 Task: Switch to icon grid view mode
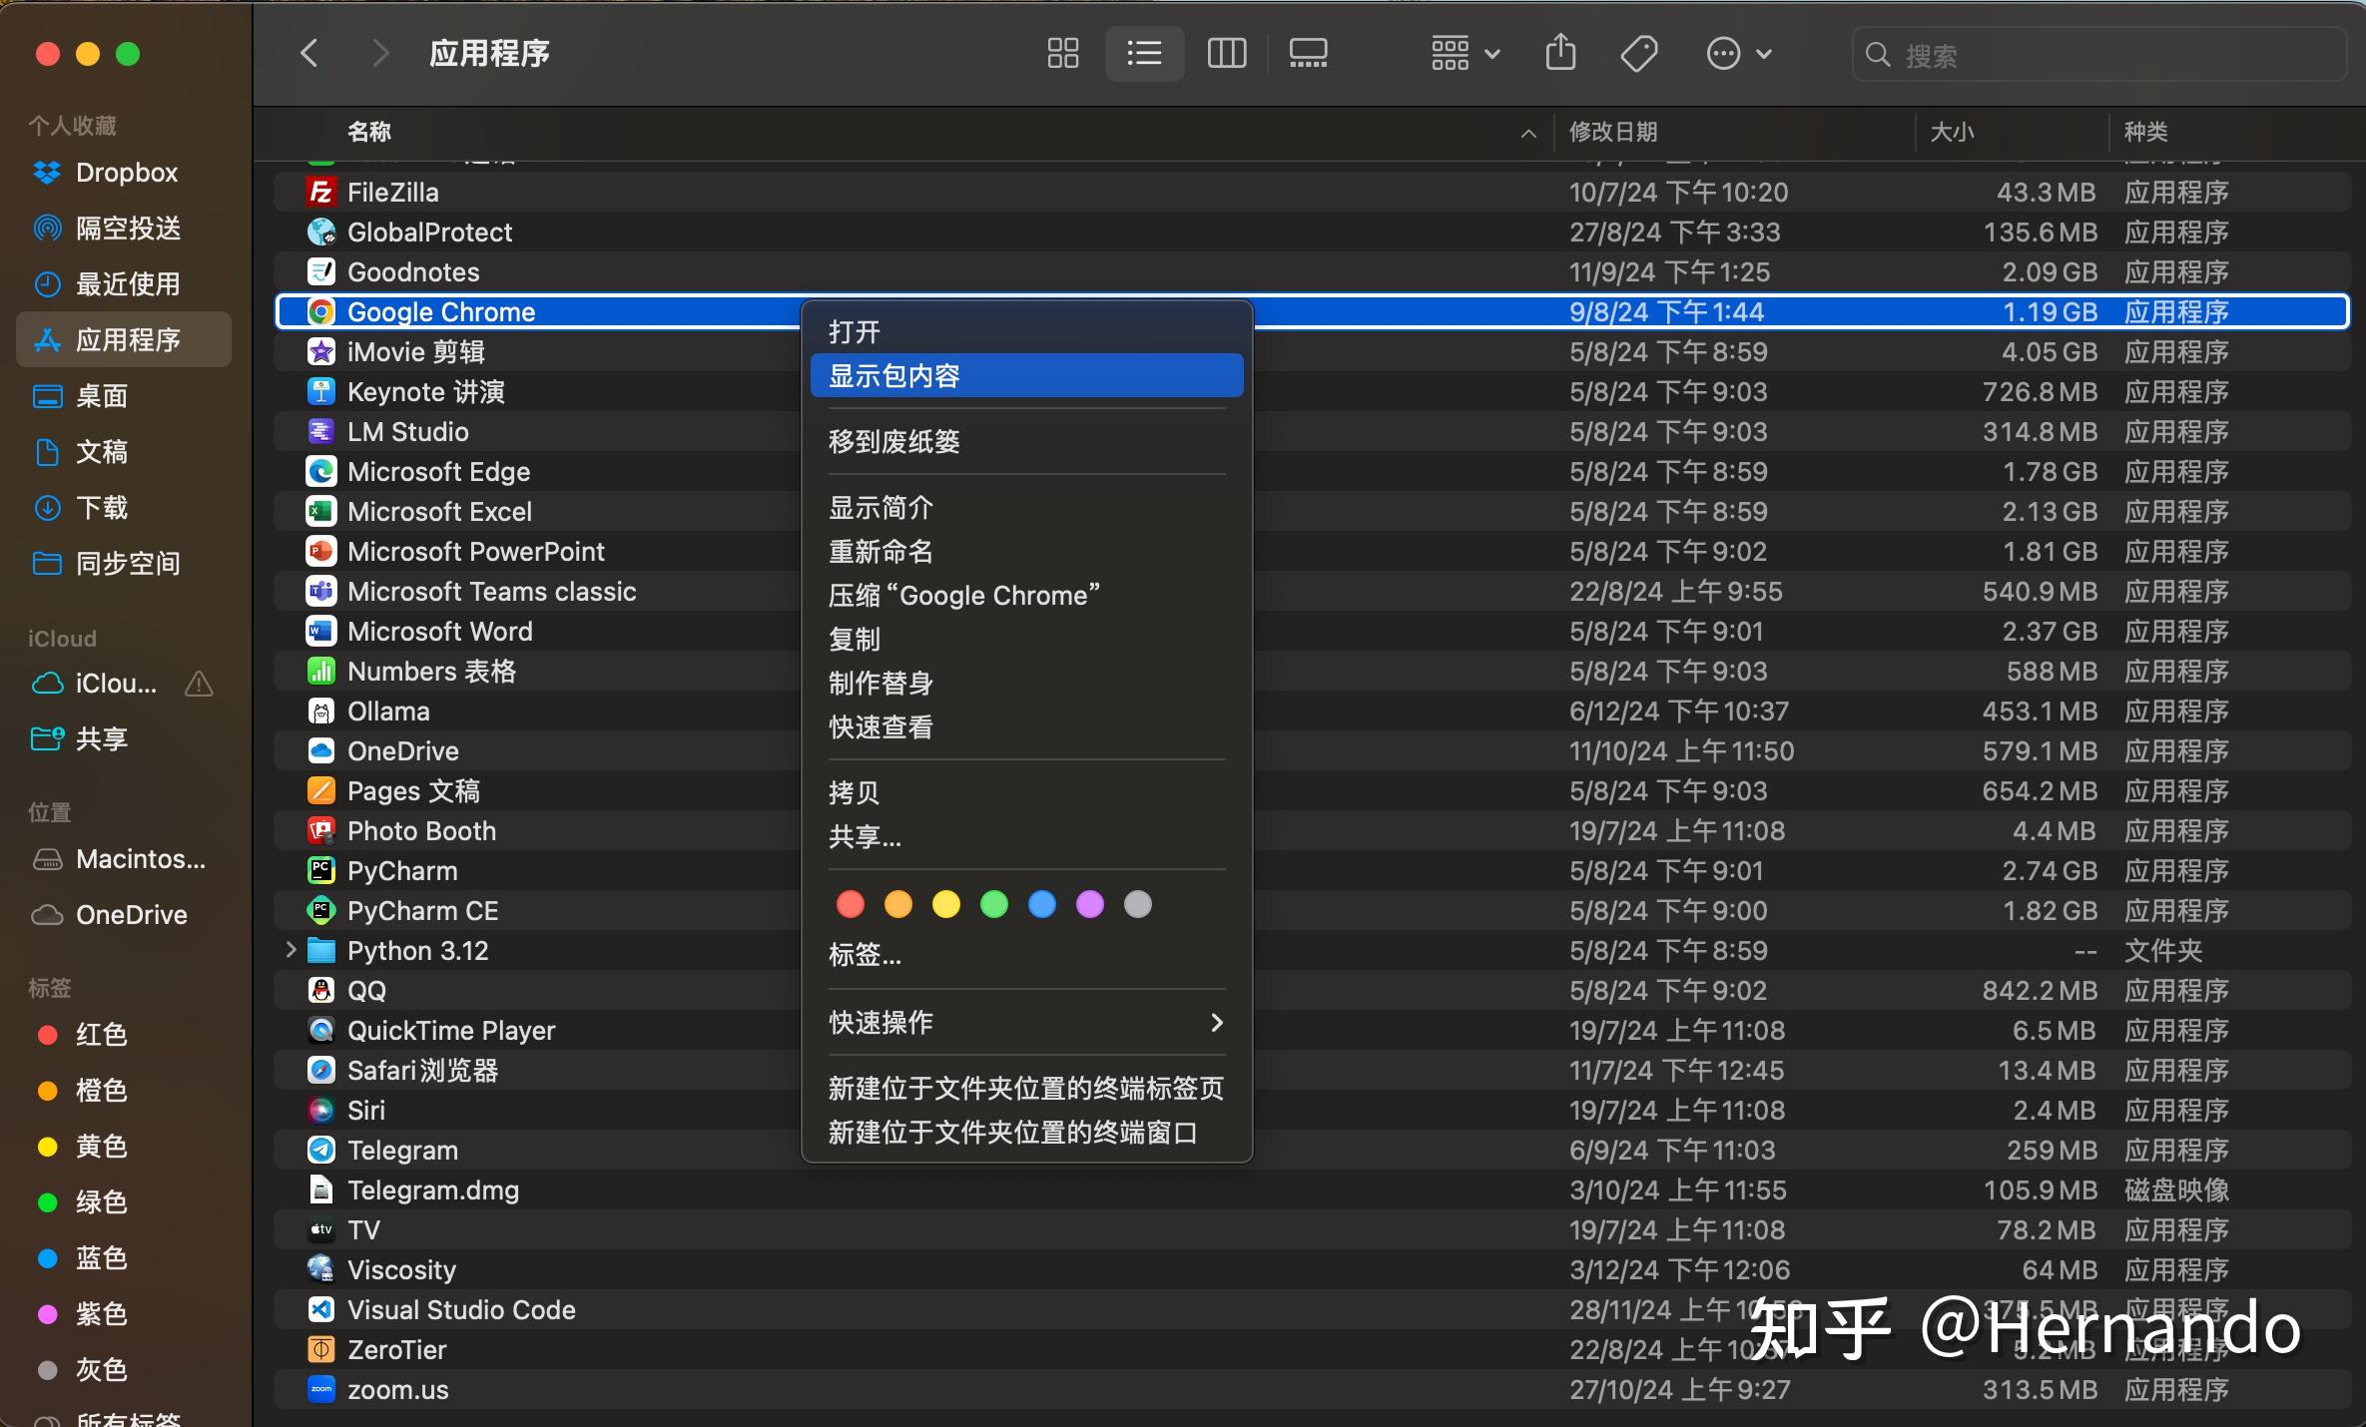click(1061, 53)
